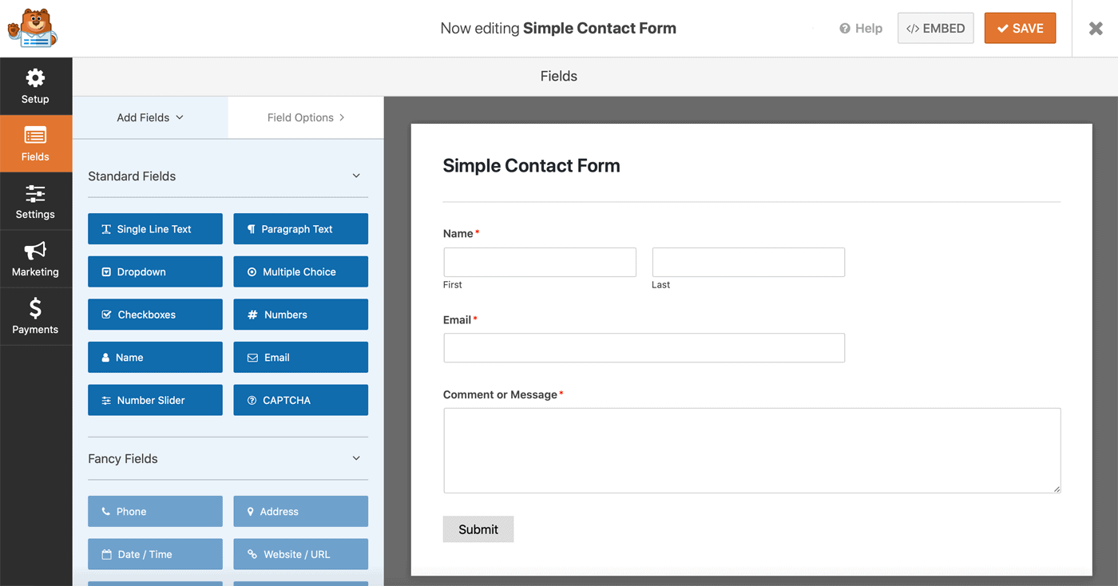Add a Checkboxes field
The image size is (1118, 586).
pos(155,315)
